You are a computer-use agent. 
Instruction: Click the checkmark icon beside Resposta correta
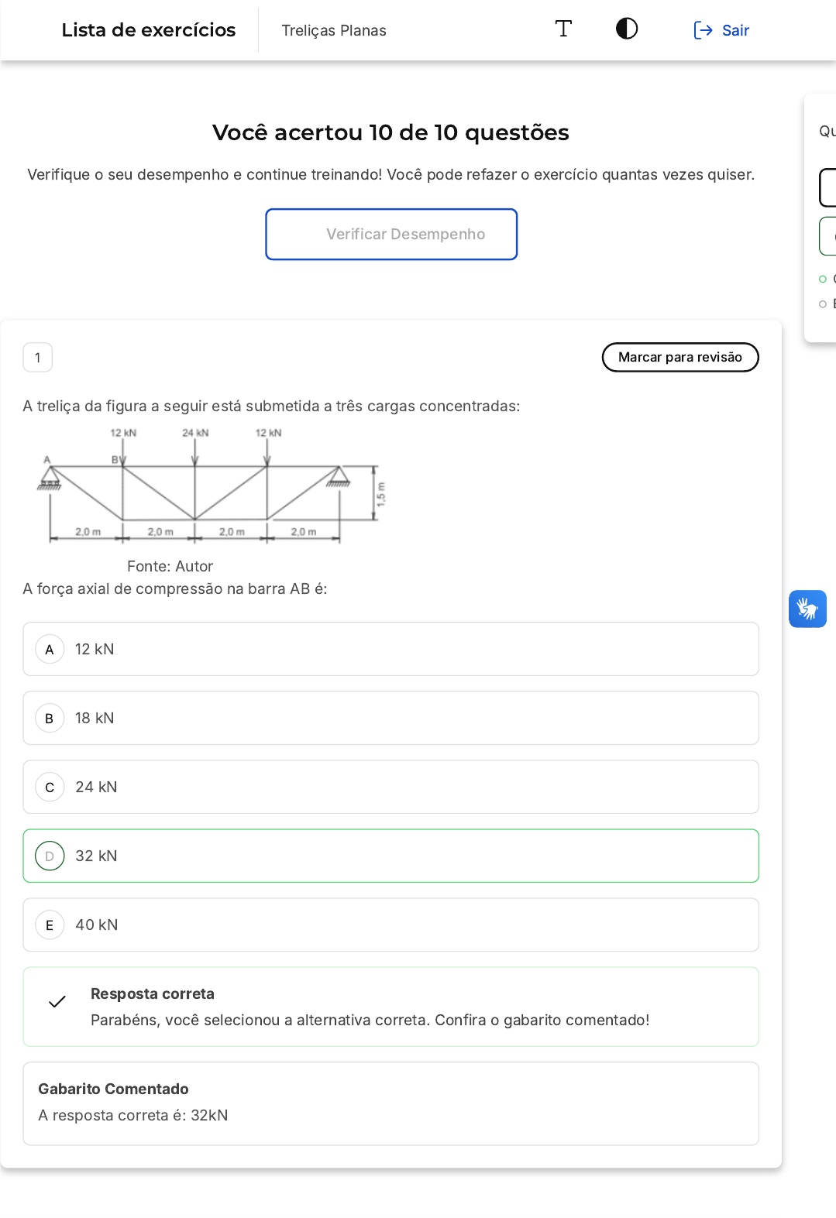[57, 1002]
